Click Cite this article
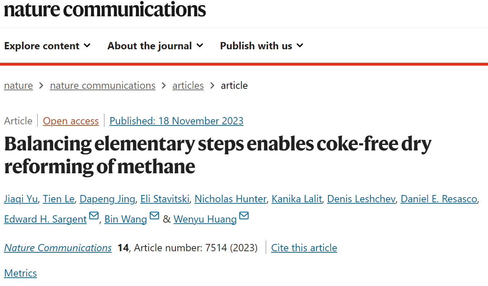 click(304, 248)
